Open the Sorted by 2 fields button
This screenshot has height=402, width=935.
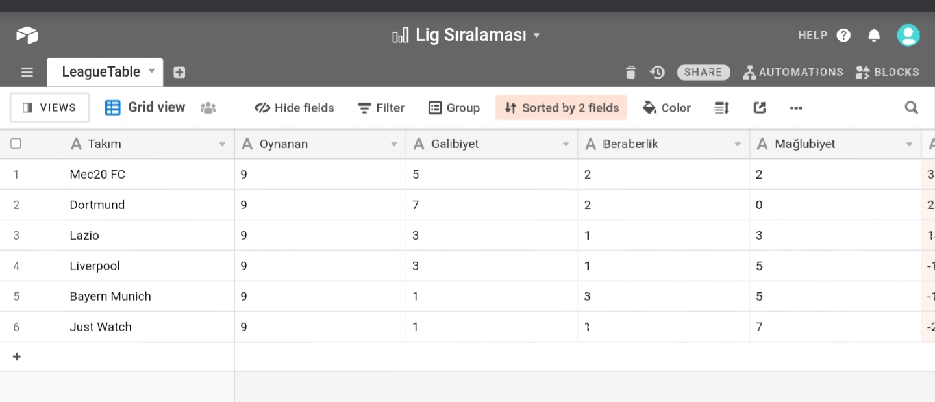click(x=561, y=108)
